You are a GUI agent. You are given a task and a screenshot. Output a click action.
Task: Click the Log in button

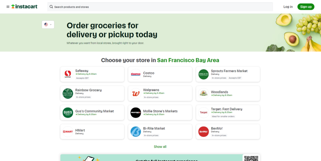(x=288, y=7)
